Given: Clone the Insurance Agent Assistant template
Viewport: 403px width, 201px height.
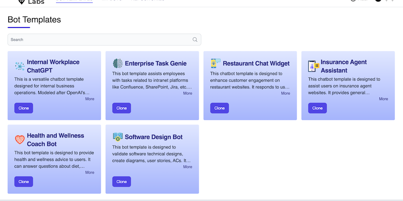Looking at the screenshot, I should [x=317, y=108].
